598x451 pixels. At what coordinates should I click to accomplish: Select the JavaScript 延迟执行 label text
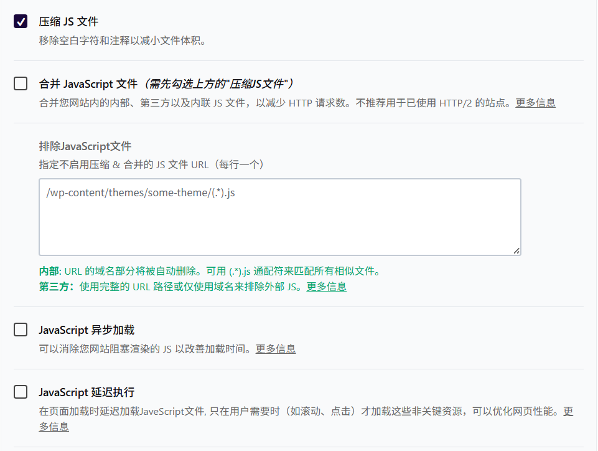[x=86, y=392]
